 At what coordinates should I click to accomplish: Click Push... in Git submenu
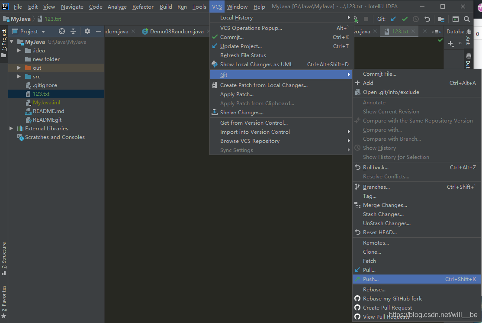click(417, 279)
